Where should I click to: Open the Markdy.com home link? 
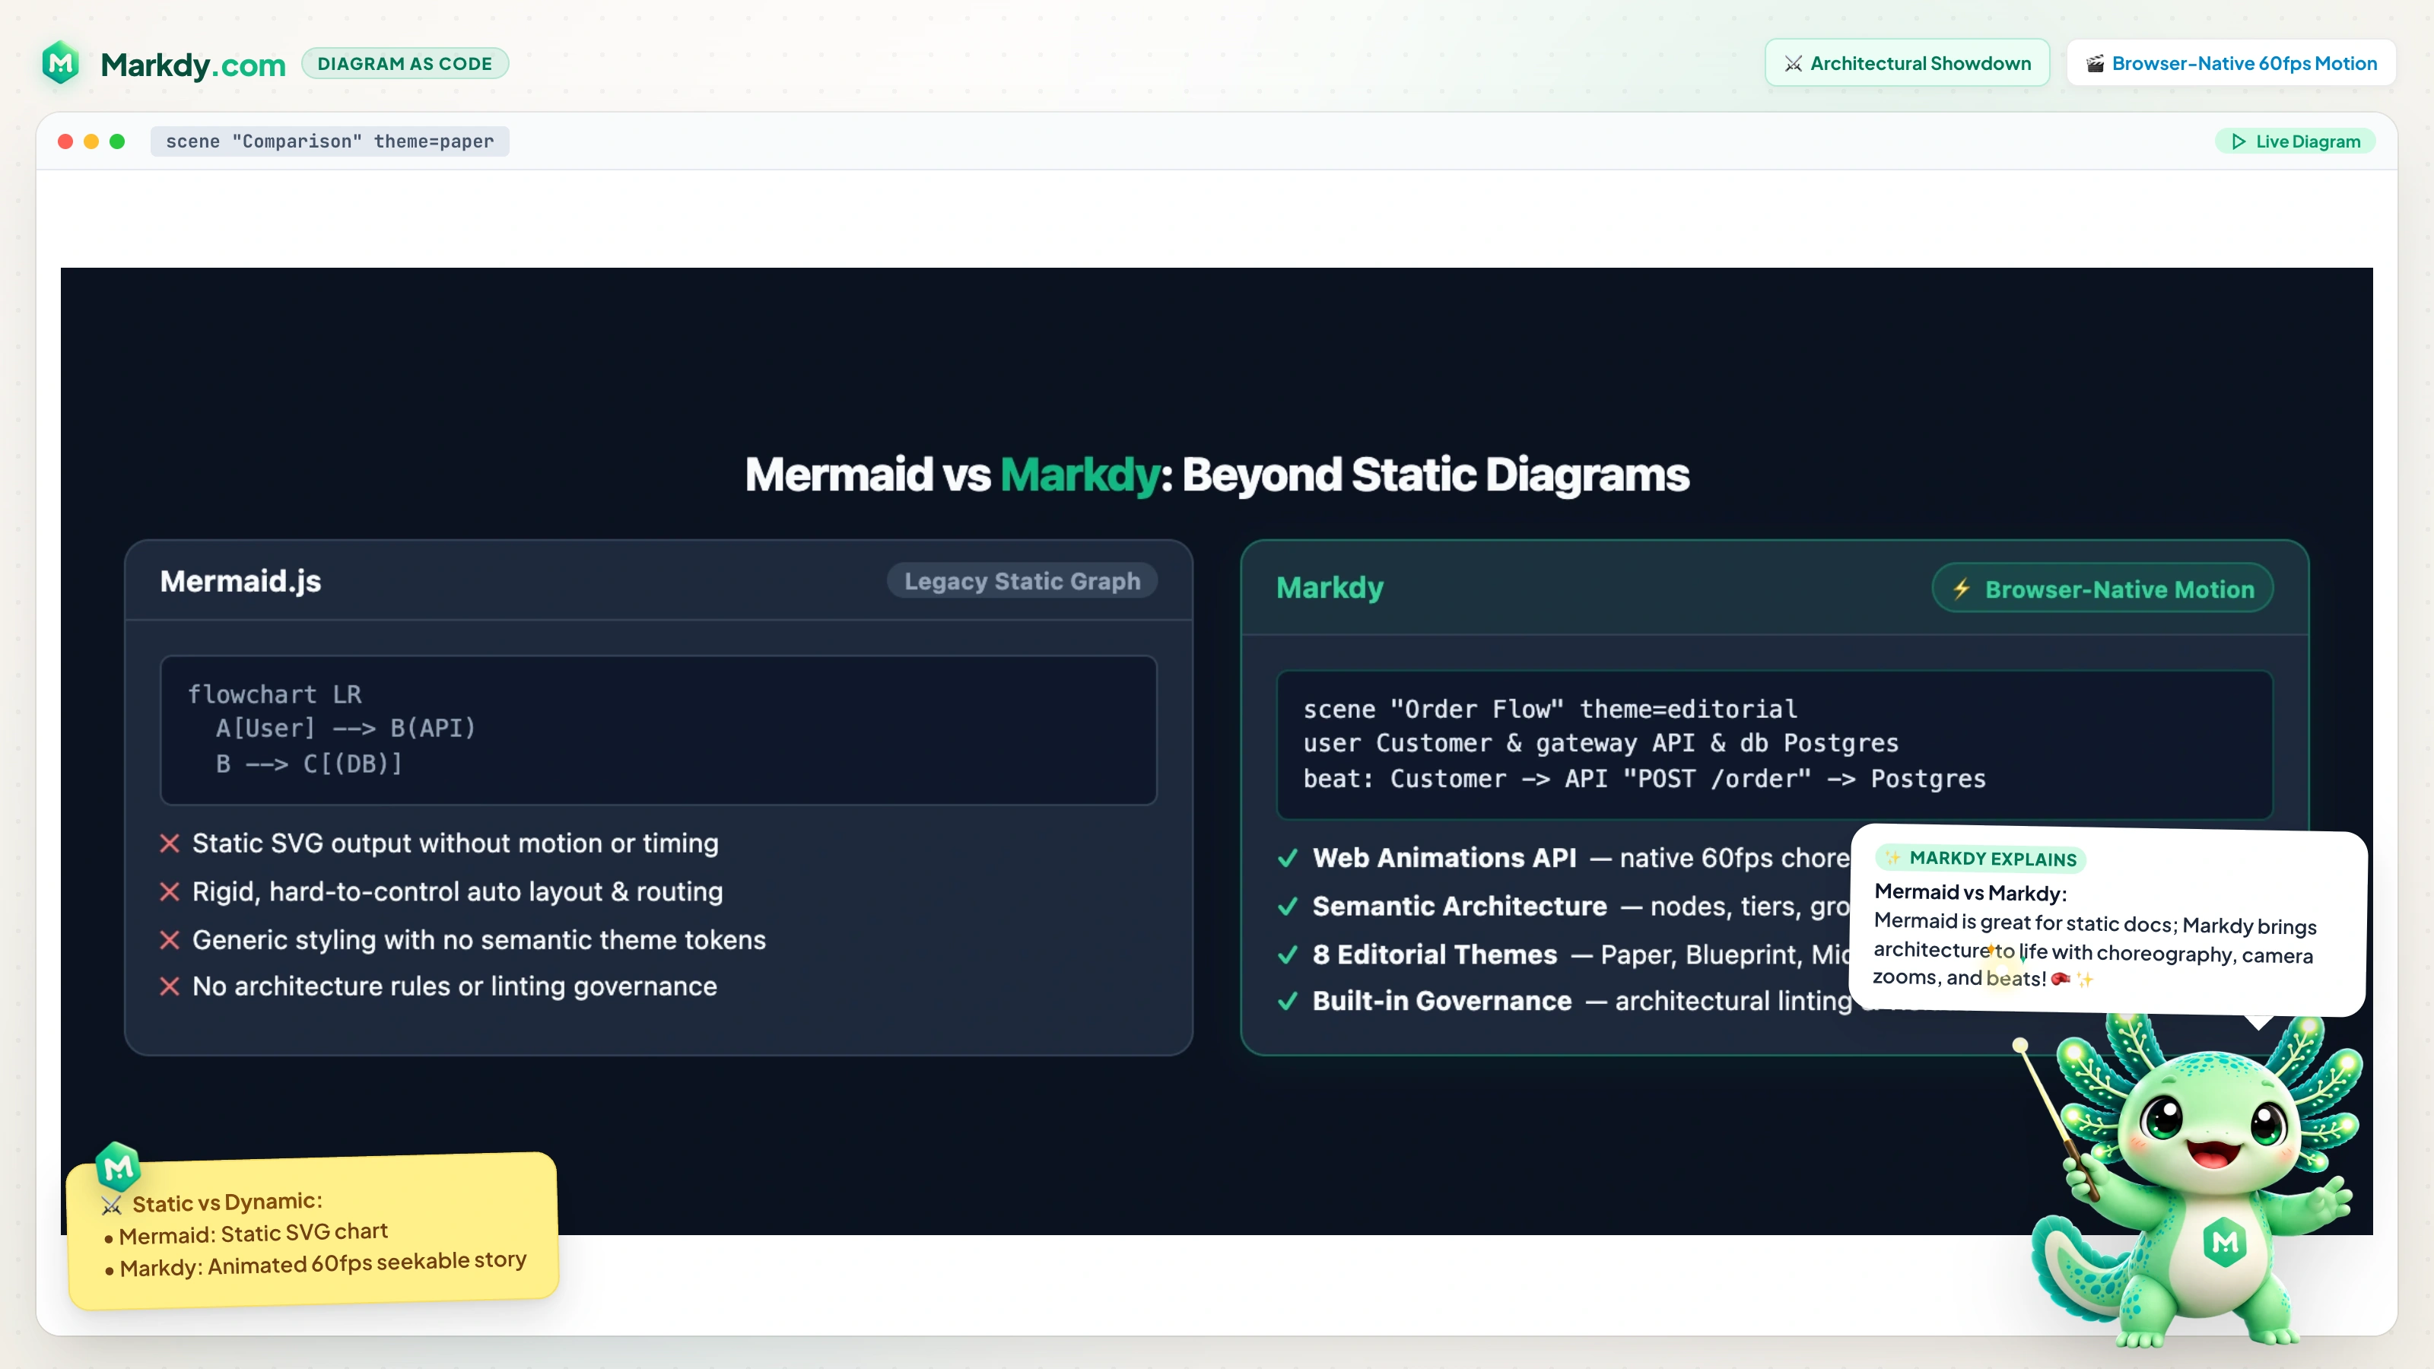click(x=192, y=64)
